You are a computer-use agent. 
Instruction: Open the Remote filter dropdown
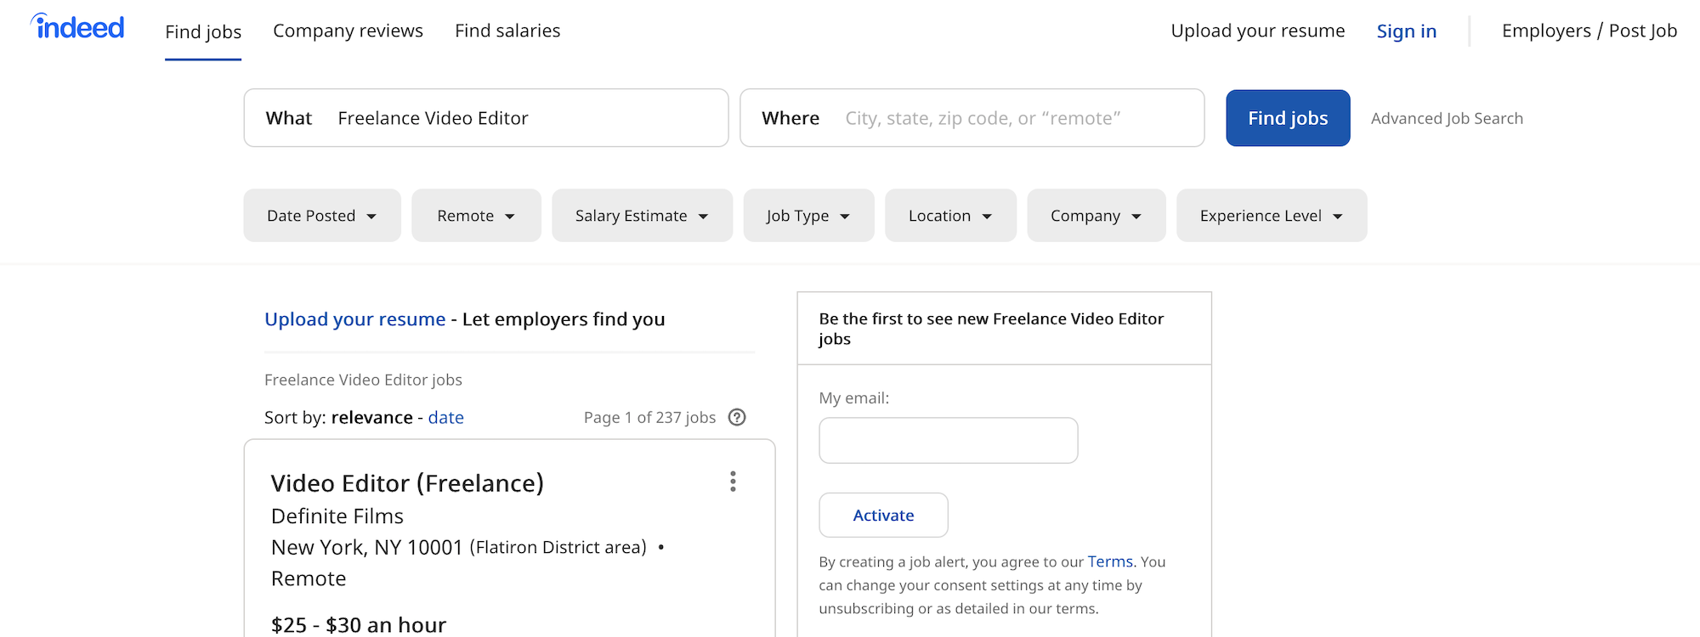(x=476, y=216)
